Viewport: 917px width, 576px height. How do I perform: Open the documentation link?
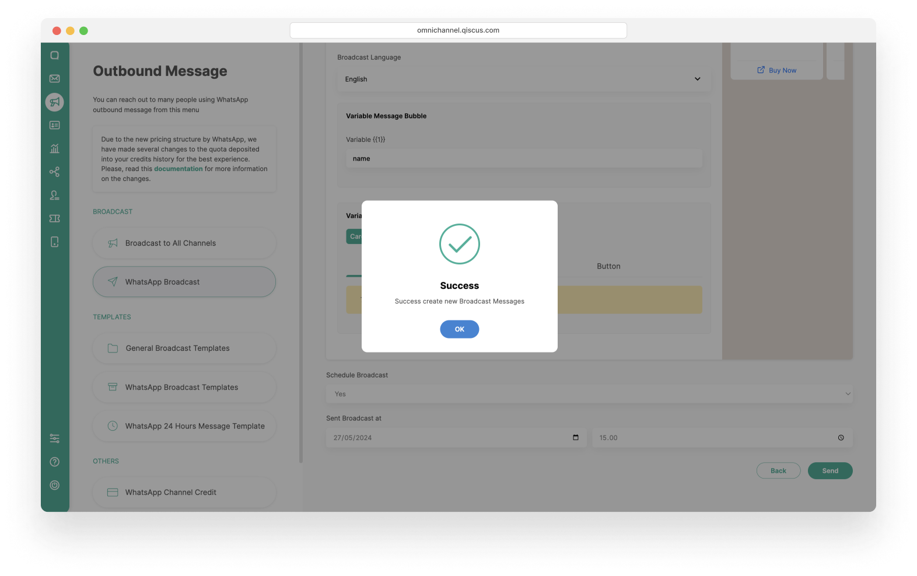click(178, 169)
